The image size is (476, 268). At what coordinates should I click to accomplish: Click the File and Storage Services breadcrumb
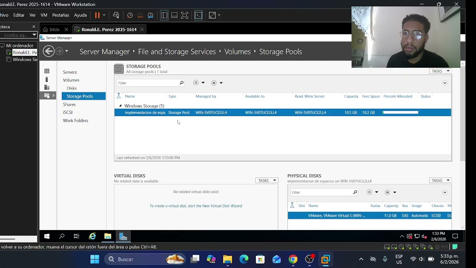[177, 52]
